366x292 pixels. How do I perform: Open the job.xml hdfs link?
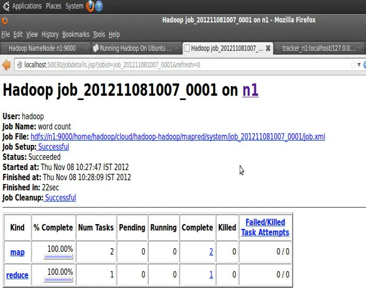pyautogui.click(x=178, y=137)
